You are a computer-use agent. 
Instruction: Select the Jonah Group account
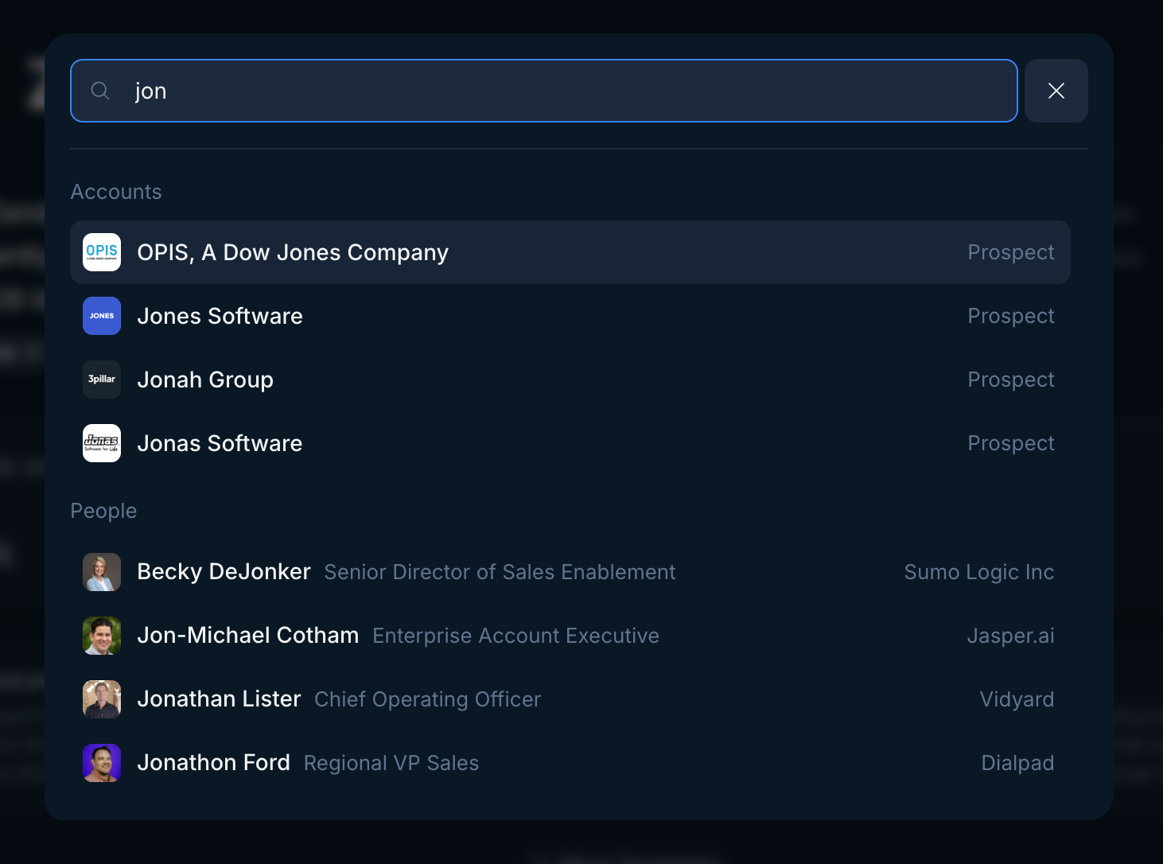(x=570, y=379)
